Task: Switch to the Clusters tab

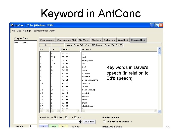Action: pos(96,40)
